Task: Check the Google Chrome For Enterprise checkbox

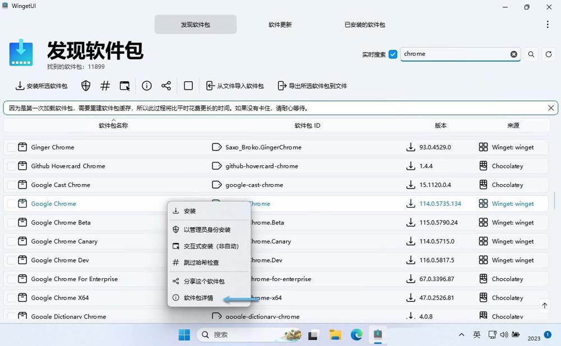Action: 11,279
